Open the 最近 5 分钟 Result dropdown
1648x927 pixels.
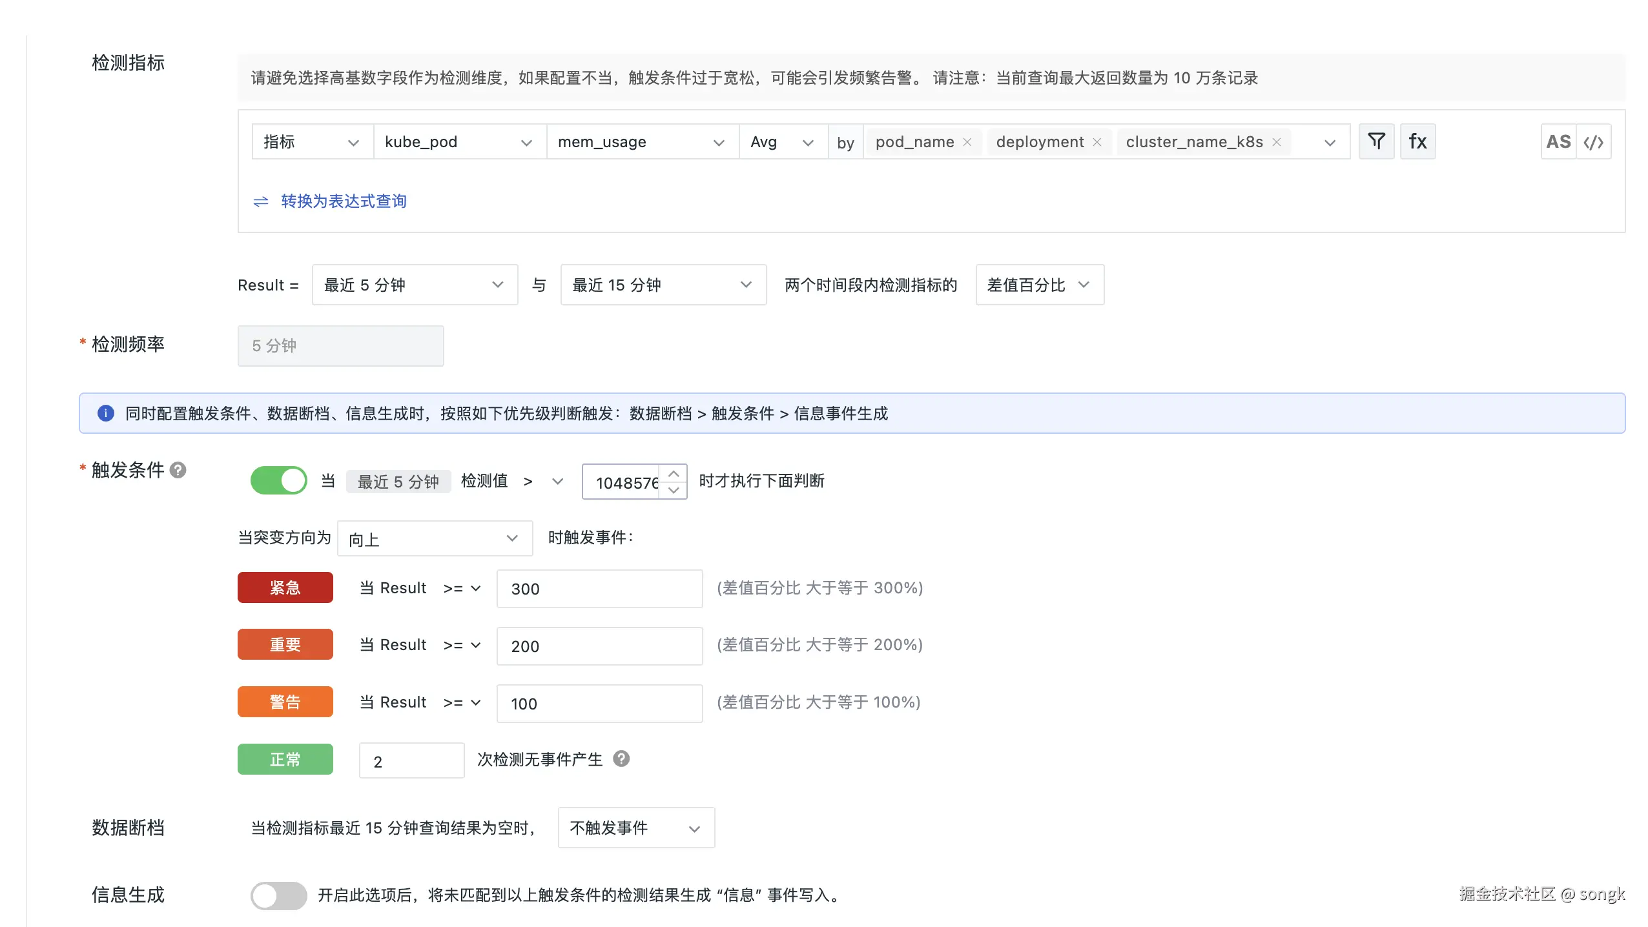pos(414,285)
